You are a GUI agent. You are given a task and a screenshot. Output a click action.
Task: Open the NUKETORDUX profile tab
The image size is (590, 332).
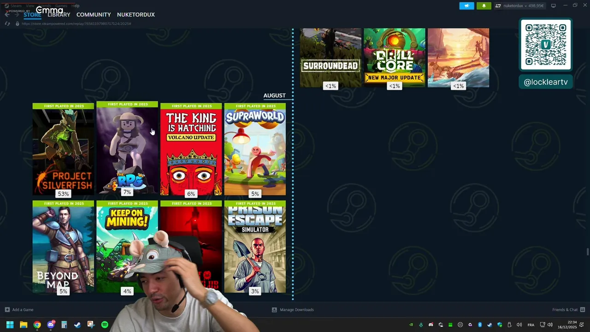click(136, 15)
